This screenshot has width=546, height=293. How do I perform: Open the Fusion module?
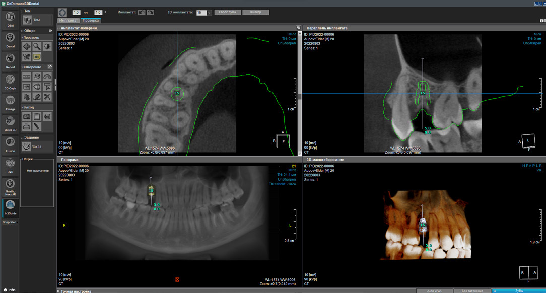[10, 144]
